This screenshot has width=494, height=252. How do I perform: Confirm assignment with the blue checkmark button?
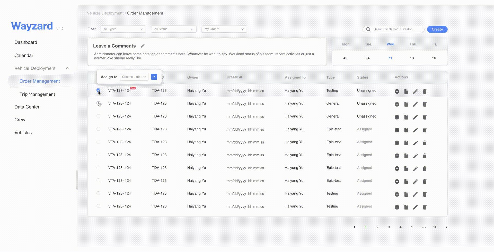click(x=154, y=77)
